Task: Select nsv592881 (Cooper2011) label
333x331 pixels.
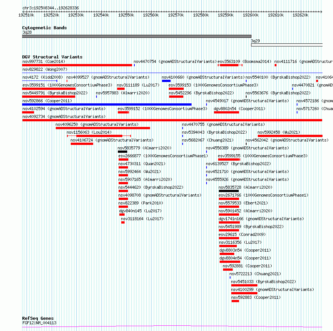Action: (x=247, y=266)
